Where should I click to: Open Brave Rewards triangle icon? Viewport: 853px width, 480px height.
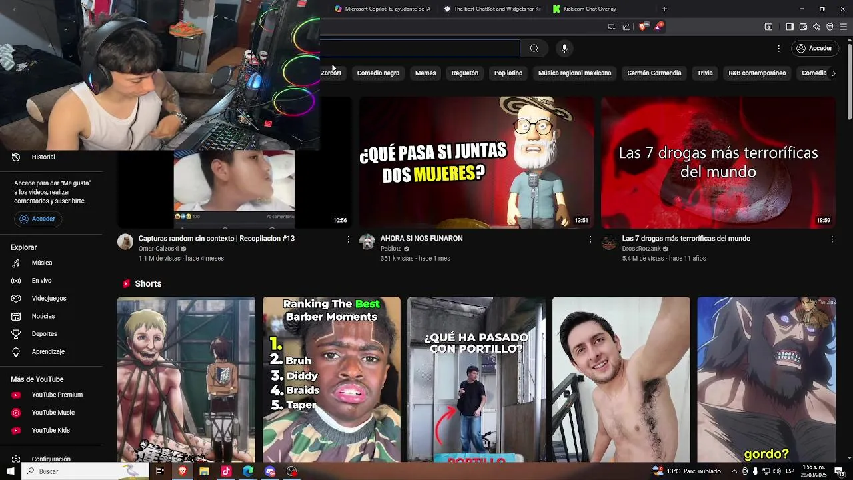point(658,27)
